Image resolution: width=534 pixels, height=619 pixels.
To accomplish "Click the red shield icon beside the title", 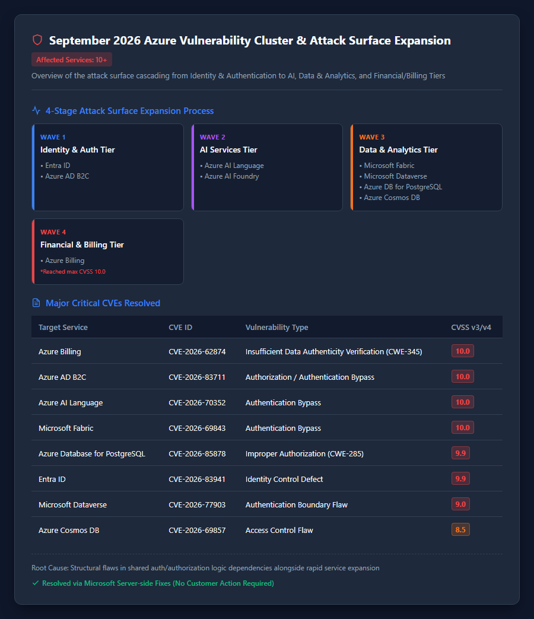I will [x=37, y=40].
